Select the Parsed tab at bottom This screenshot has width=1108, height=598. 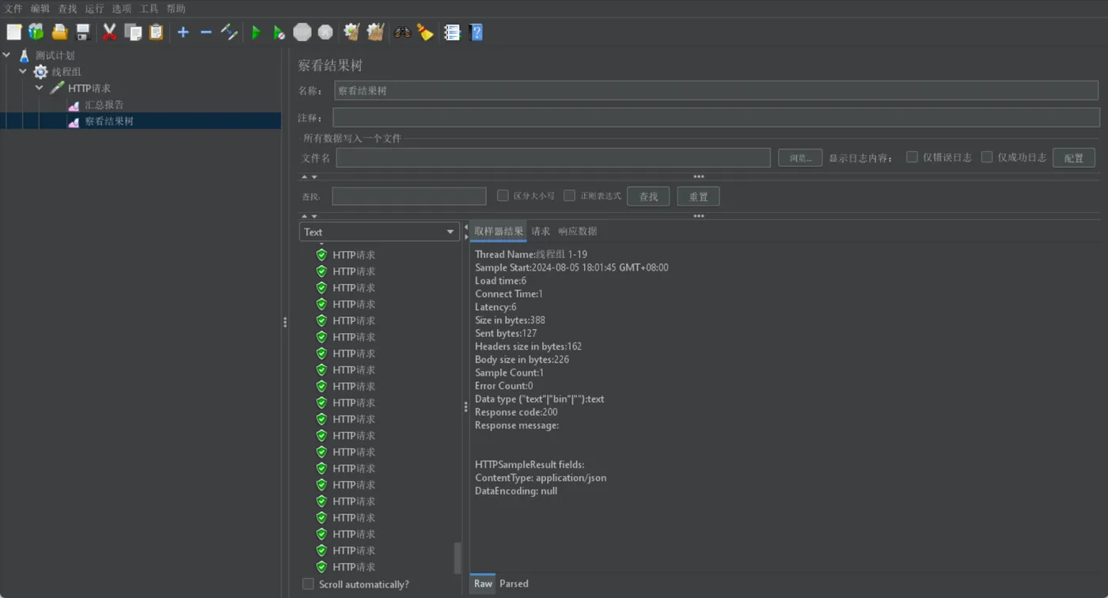[514, 584]
